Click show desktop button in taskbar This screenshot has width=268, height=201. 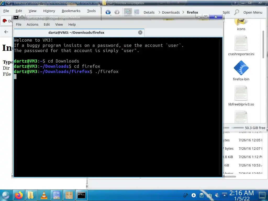coord(262,195)
